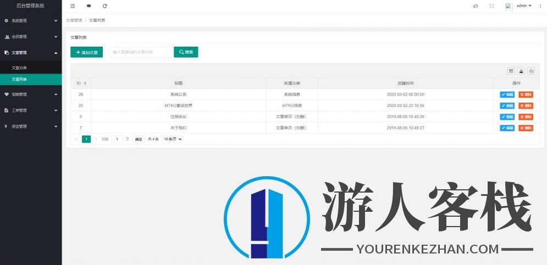Viewport: 547px width, 265px height.
Task: Click the 后台管理系统 sidebar title
Action: pos(31,6)
